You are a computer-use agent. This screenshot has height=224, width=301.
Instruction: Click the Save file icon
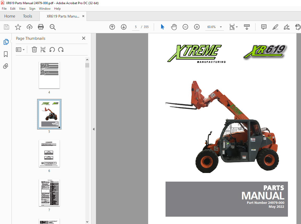tap(7, 27)
